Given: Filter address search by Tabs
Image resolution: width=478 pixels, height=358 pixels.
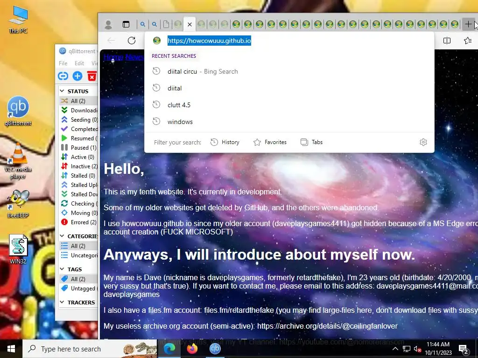Looking at the screenshot, I should (x=311, y=142).
